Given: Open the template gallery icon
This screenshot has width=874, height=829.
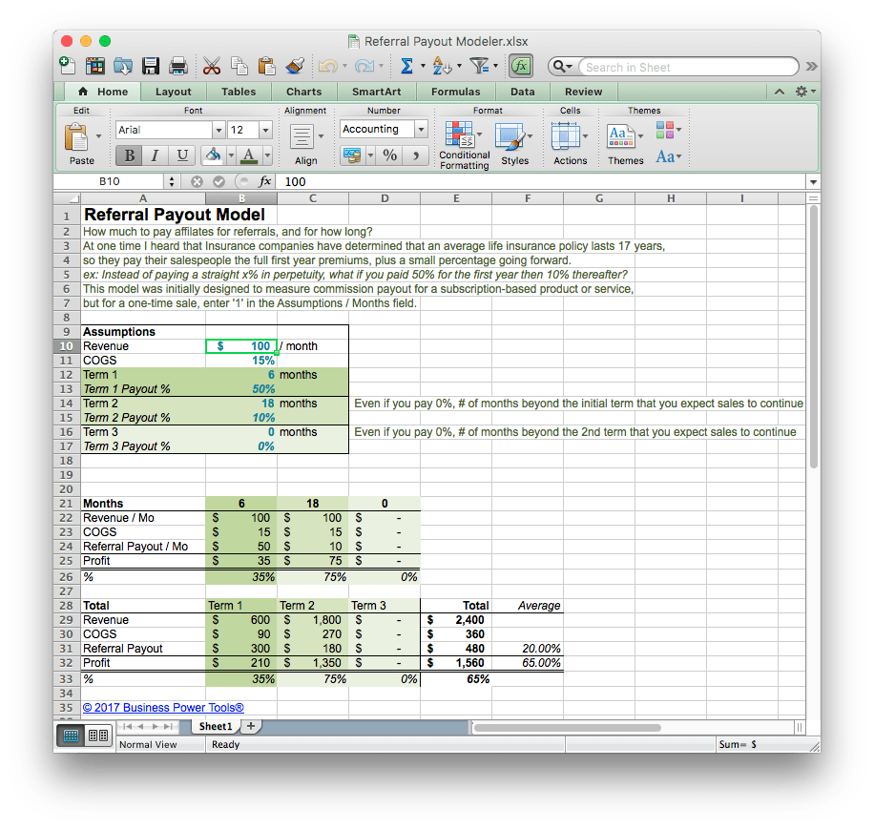Looking at the screenshot, I should pos(95,66).
